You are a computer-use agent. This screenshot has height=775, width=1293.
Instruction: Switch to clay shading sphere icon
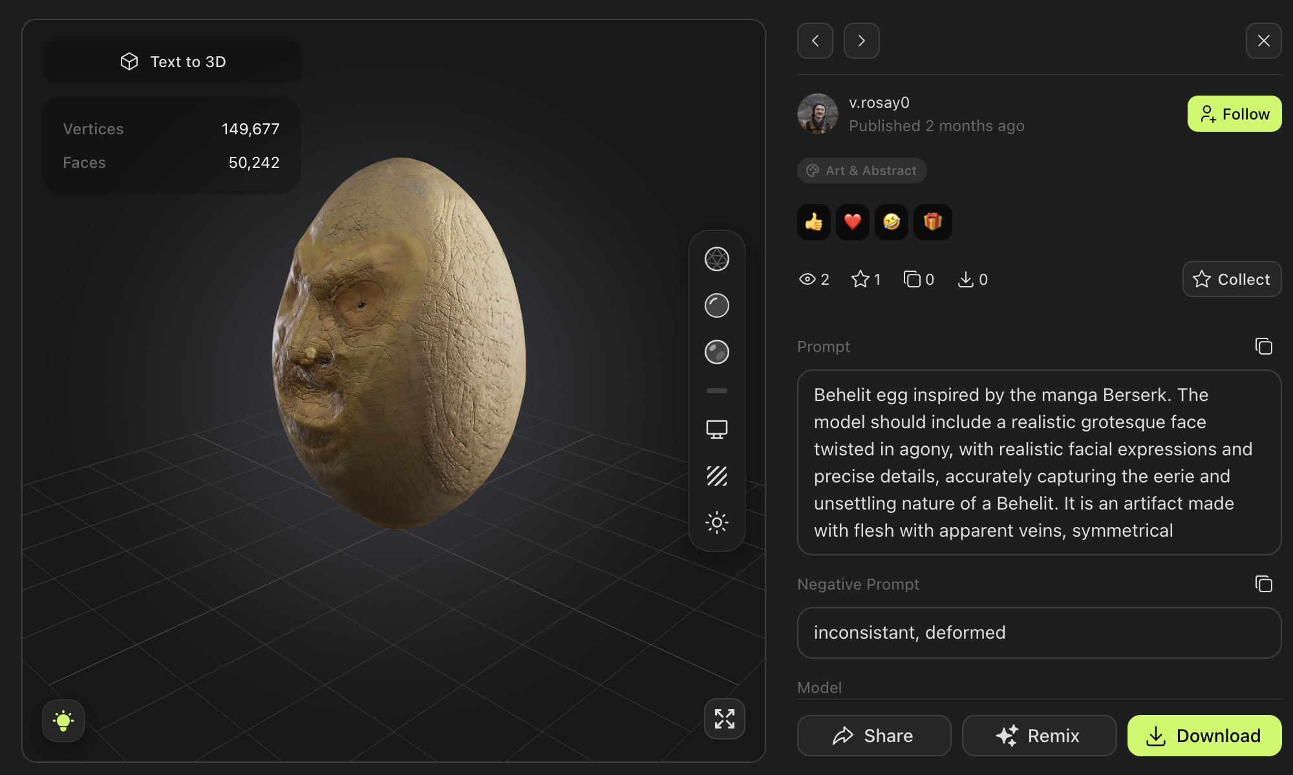coord(716,305)
